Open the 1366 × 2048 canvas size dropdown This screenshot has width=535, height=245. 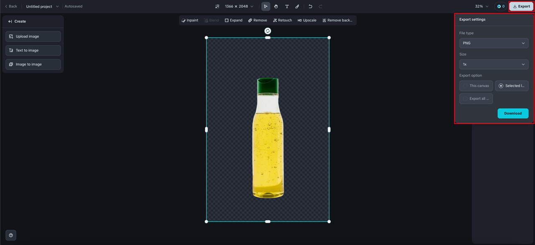pos(239,6)
